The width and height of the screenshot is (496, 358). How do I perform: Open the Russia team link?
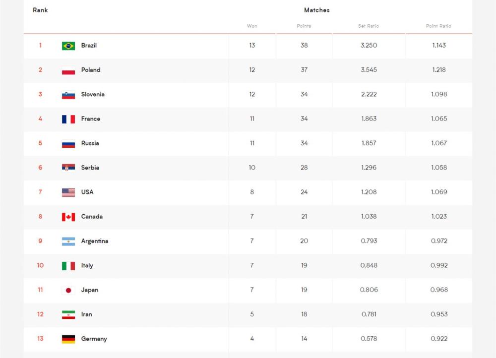(90, 143)
